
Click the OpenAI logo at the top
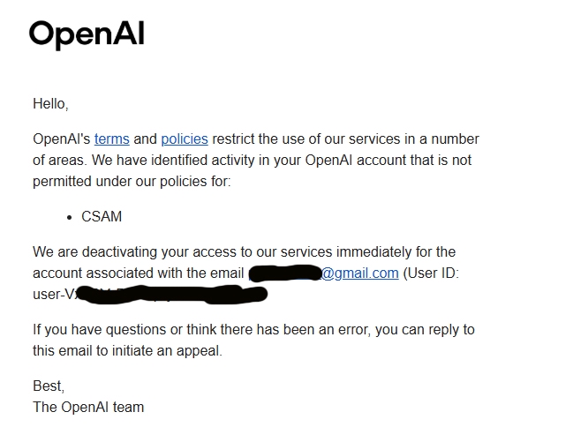[87, 34]
